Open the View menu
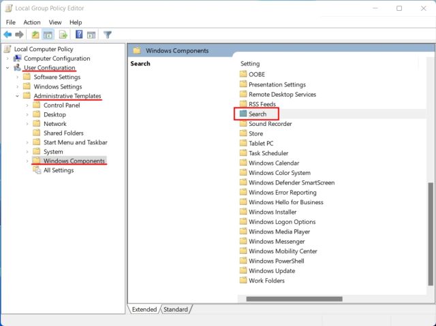 click(55, 22)
